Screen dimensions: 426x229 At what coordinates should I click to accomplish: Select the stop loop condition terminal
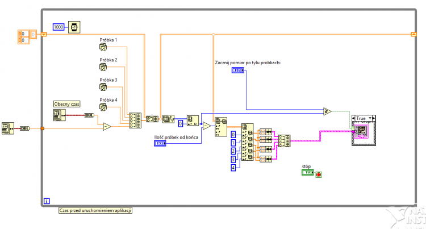click(x=319, y=174)
